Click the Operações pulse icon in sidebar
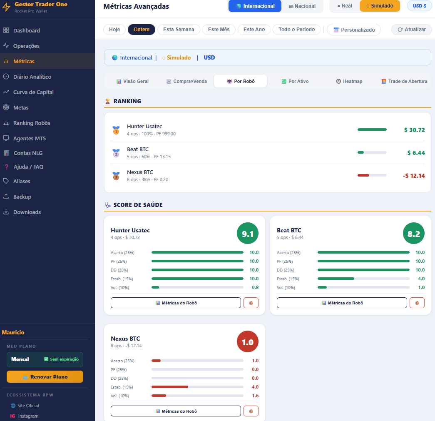Viewport: 435px width, 421px height. [x=6, y=46]
